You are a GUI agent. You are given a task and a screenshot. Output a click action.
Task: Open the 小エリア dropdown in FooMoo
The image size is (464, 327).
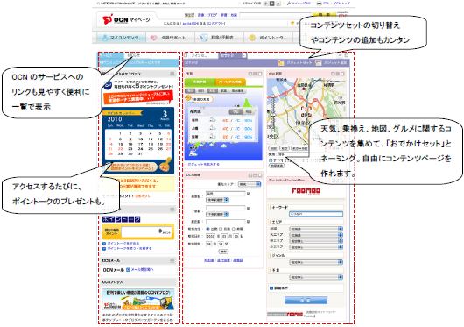click(316, 246)
